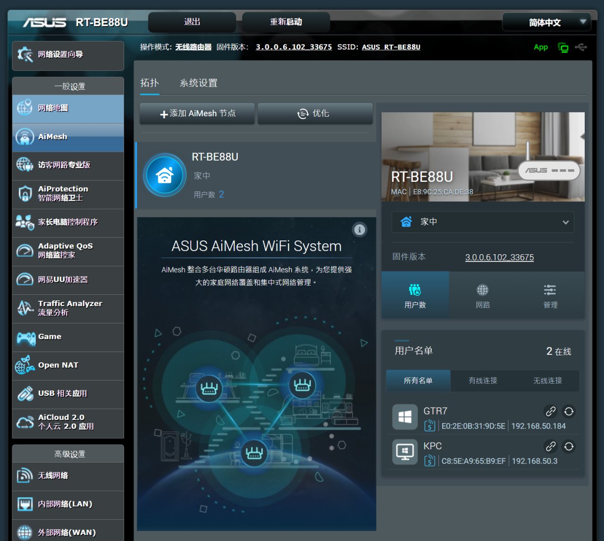
Task: Click the RT-BE88U router photo thumbnail
Action: (483, 157)
